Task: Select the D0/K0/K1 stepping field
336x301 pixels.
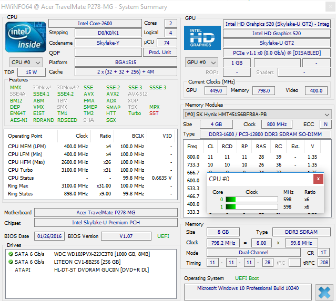Action: click(108, 33)
